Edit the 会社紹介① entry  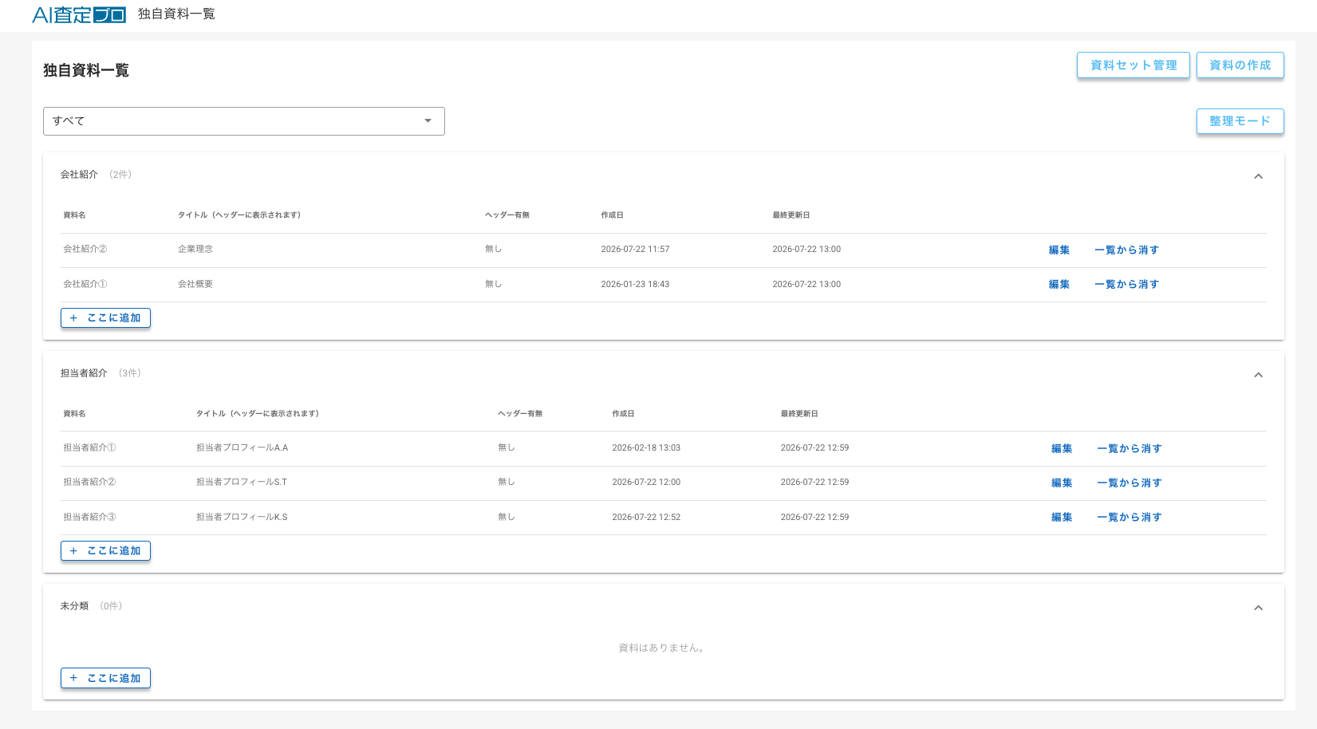click(1059, 284)
